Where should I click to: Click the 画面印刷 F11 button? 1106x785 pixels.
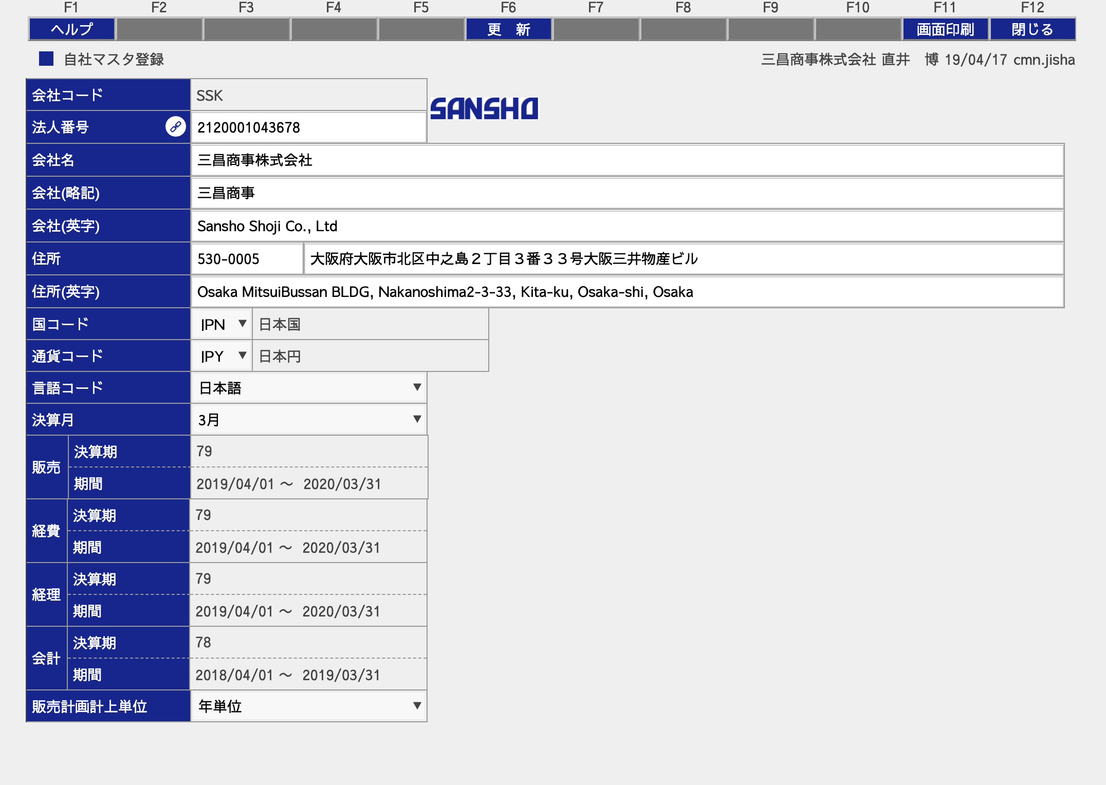946,29
